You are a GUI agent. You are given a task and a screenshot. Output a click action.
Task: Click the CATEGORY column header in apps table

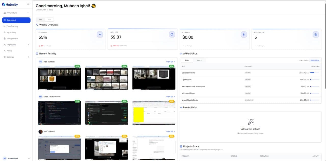[x=248, y=66]
